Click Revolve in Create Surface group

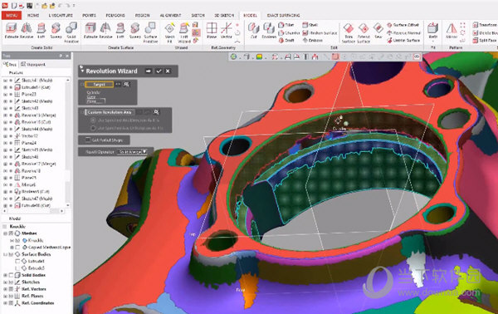pyautogui.click(x=105, y=31)
